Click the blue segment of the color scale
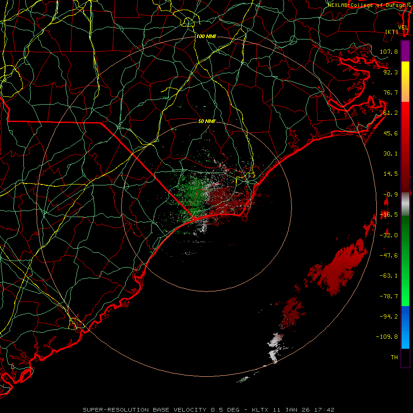The height and width of the screenshot is (413, 413). (x=405, y=327)
